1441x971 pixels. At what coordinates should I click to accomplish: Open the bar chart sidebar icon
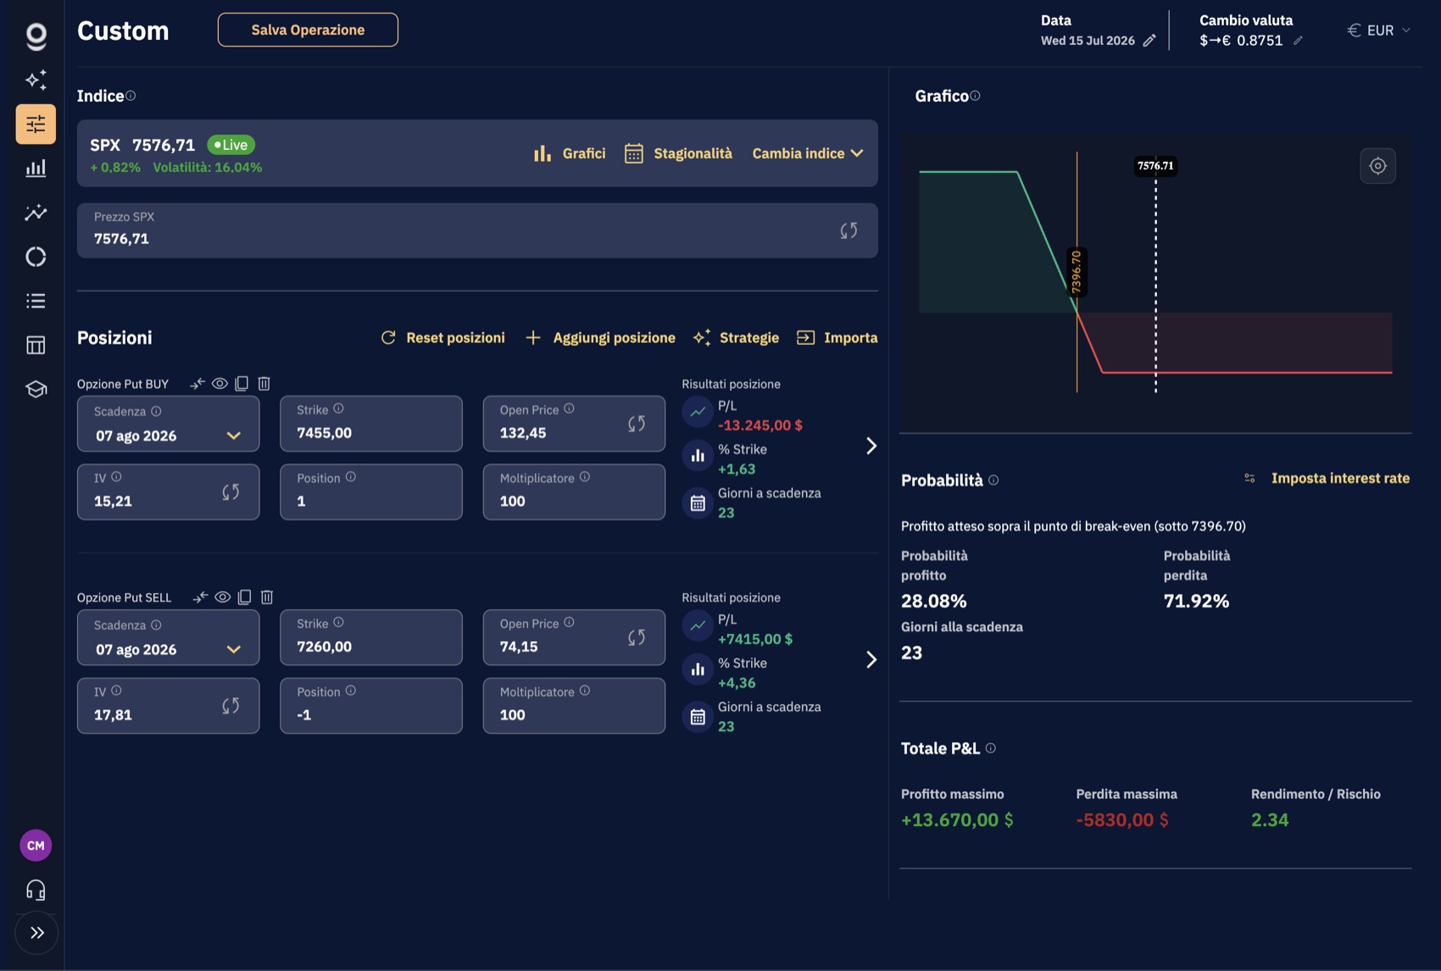36,169
